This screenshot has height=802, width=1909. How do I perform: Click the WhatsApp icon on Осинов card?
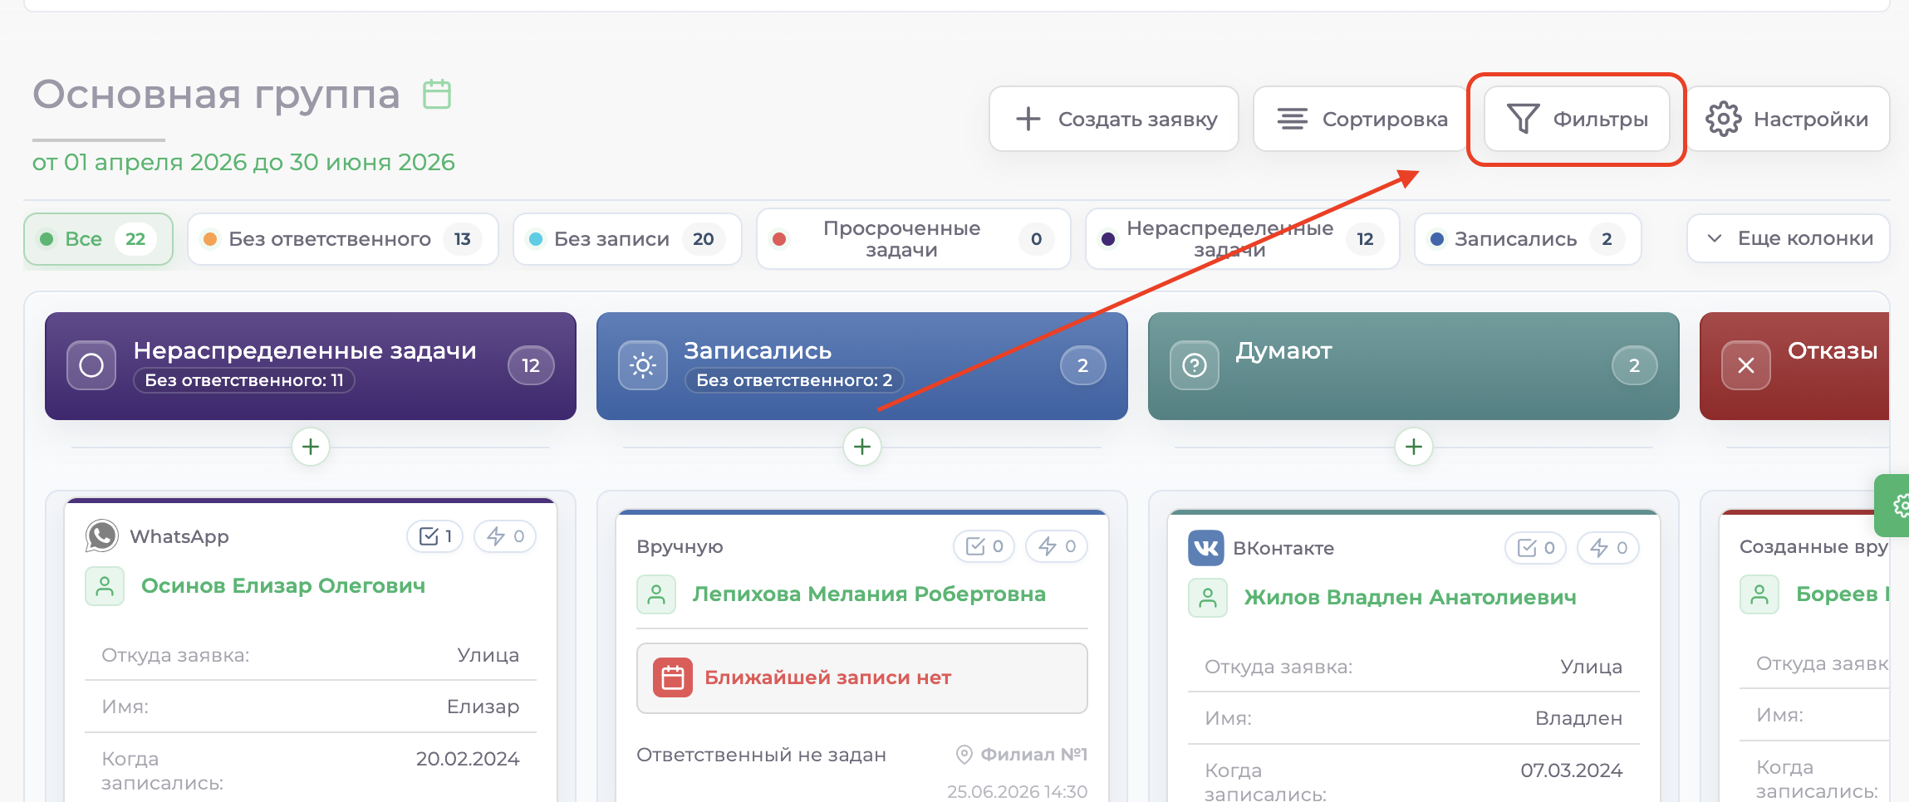click(x=102, y=536)
